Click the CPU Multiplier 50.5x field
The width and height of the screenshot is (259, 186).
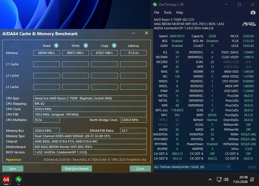coord(46,120)
